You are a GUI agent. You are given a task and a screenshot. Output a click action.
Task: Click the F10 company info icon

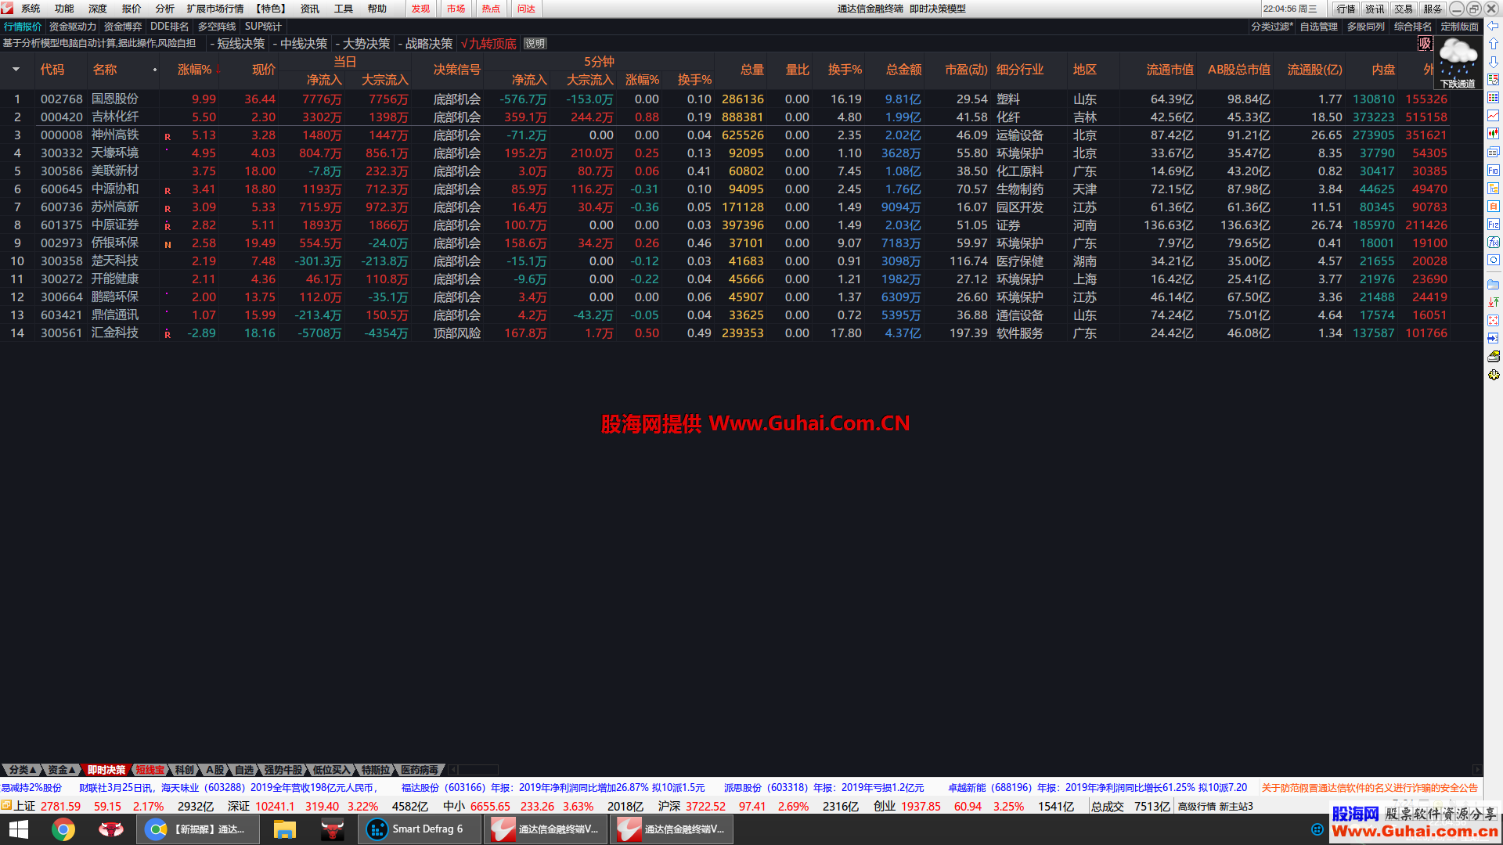tap(1494, 170)
